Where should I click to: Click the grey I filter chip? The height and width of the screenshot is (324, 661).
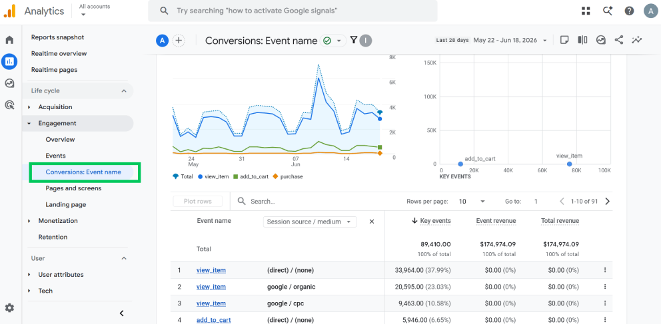tap(366, 41)
